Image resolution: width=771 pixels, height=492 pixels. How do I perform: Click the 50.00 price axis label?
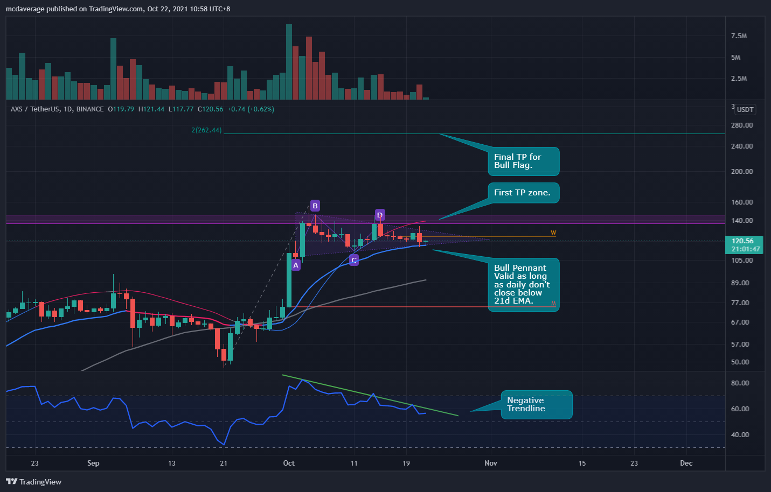pos(740,362)
